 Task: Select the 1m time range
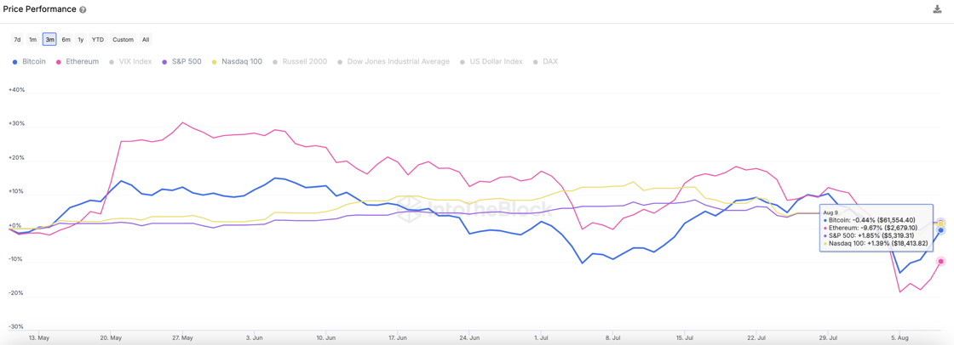[x=32, y=40]
